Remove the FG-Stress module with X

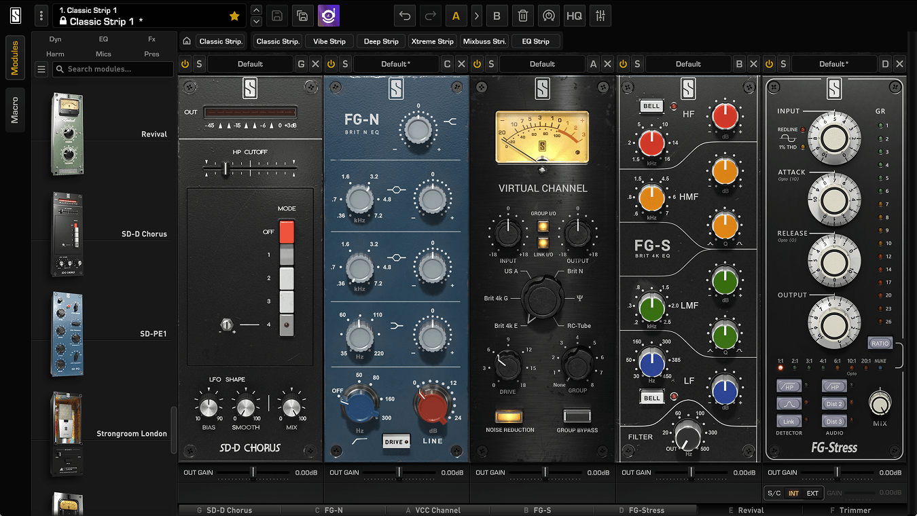[x=899, y=64]
